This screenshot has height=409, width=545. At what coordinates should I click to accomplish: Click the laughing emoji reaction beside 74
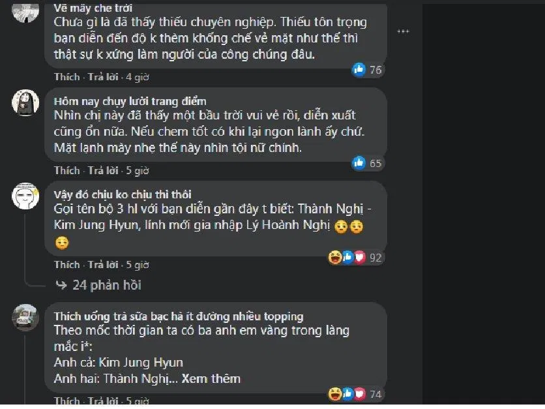pyautogui.click(x=335, y=393)
